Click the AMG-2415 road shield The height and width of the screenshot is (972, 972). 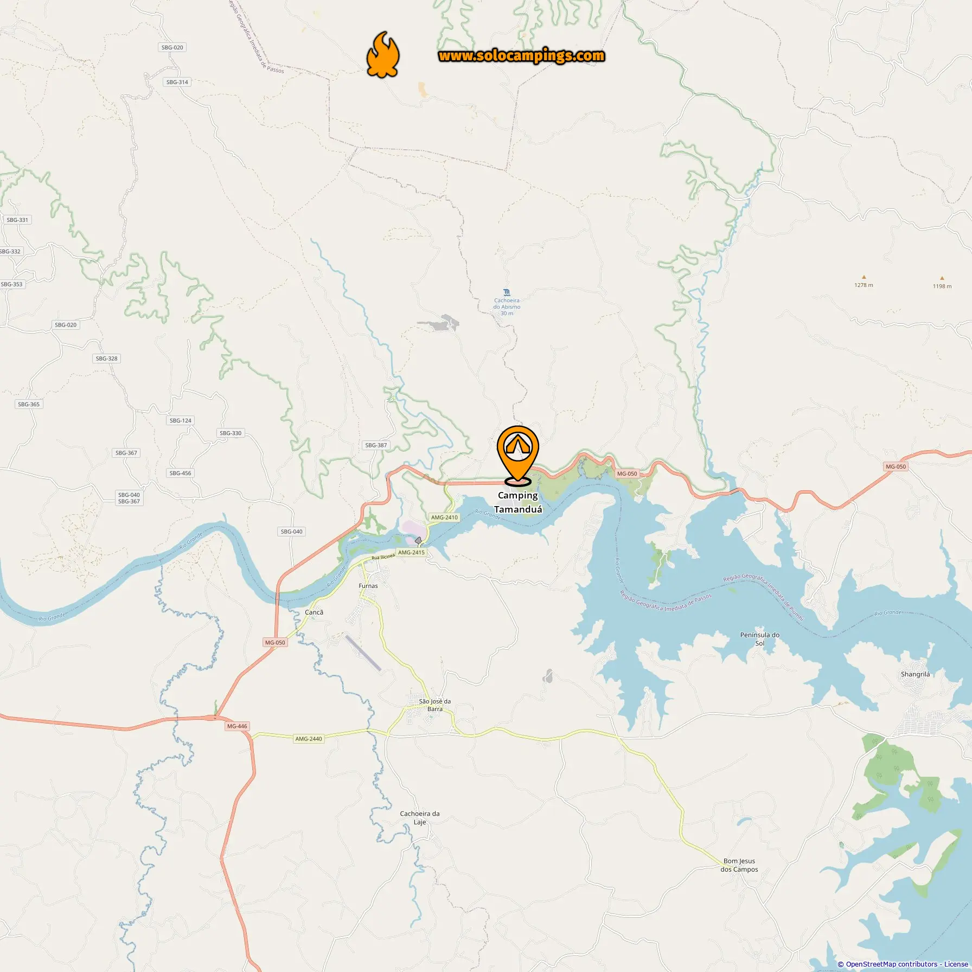(x=411, y=552)
